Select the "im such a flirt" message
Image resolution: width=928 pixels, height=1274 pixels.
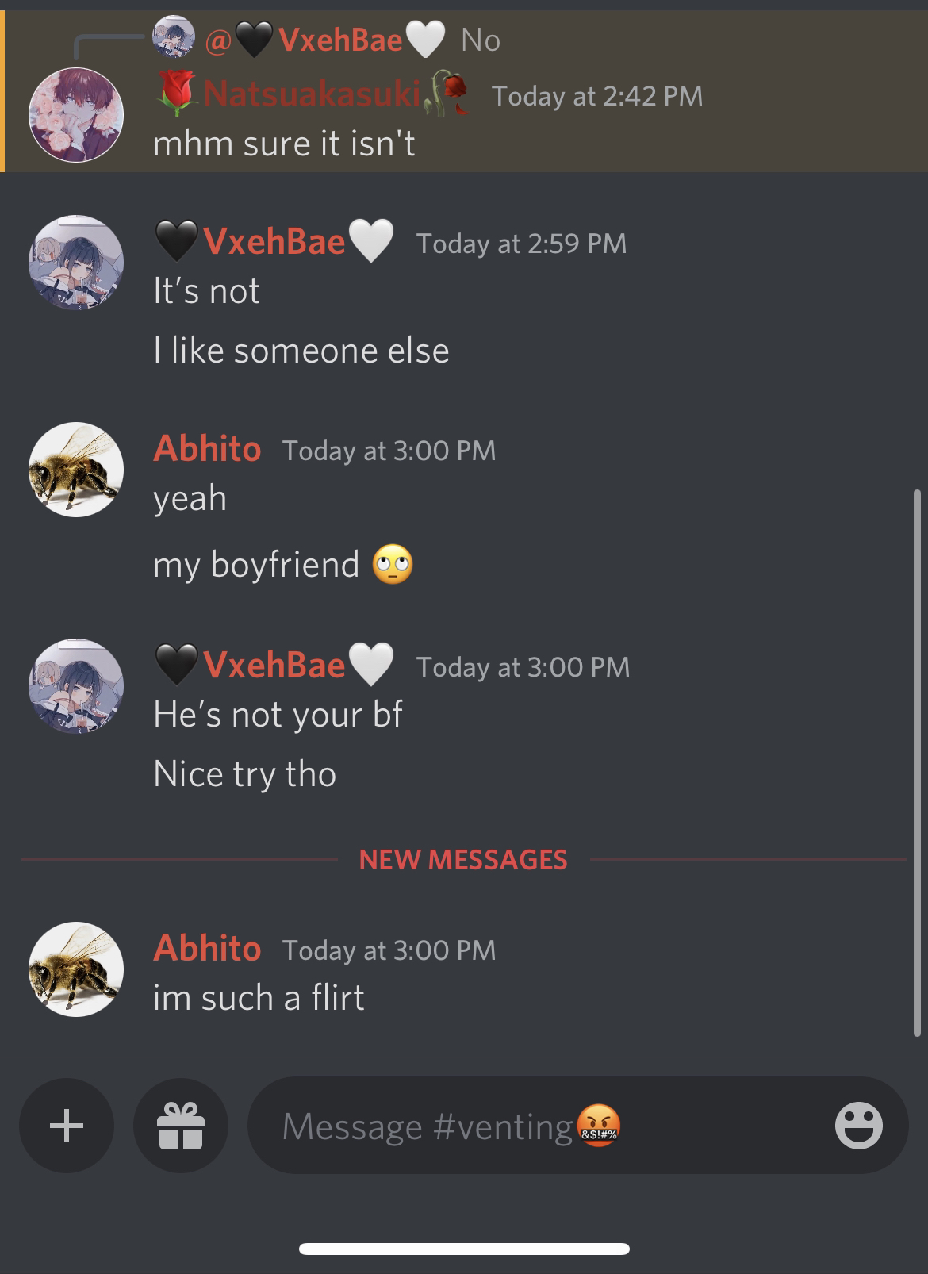pyautogui.click(x=259, y=998)
